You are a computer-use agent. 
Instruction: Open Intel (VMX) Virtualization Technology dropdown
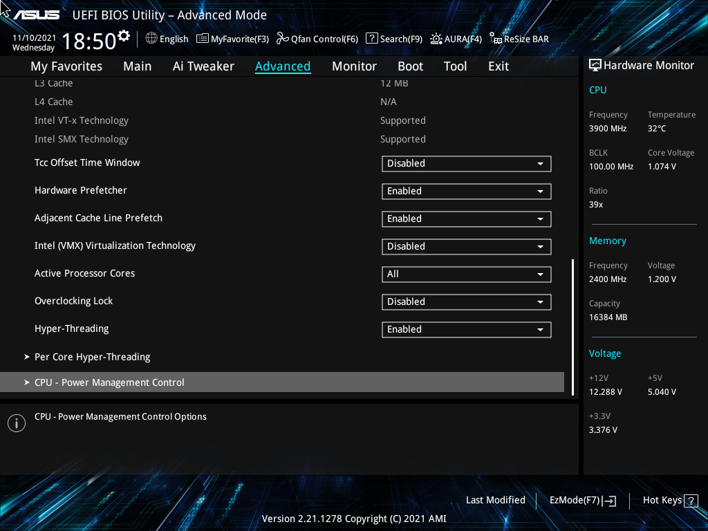[467, 247]
